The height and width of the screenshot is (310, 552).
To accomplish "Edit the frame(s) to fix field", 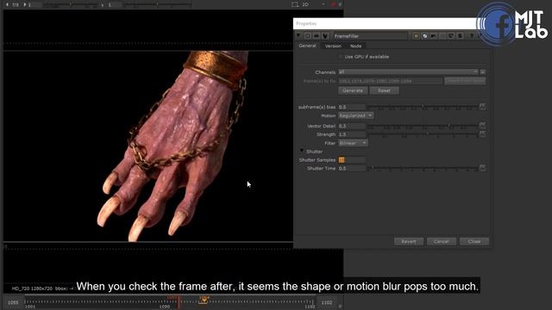I will 390,81.
